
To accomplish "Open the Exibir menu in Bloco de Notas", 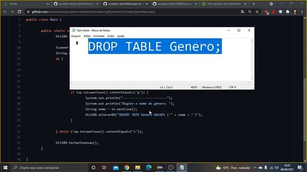I will pos(111,36).
